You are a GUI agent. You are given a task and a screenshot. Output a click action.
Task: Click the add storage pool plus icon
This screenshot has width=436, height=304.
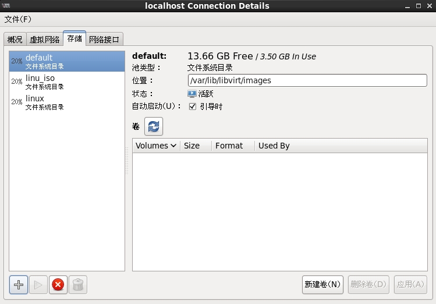pos(19,285)
